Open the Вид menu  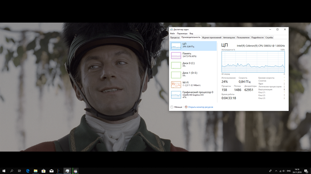tap(191, 34)
